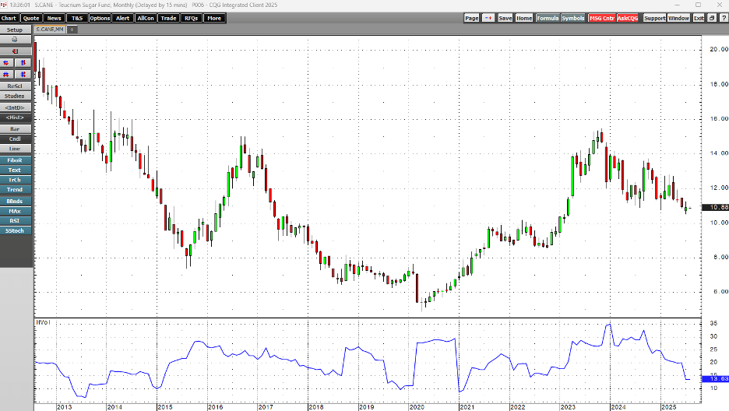Switch chart type to Line

pyautogui.click(x=15, y=148)
